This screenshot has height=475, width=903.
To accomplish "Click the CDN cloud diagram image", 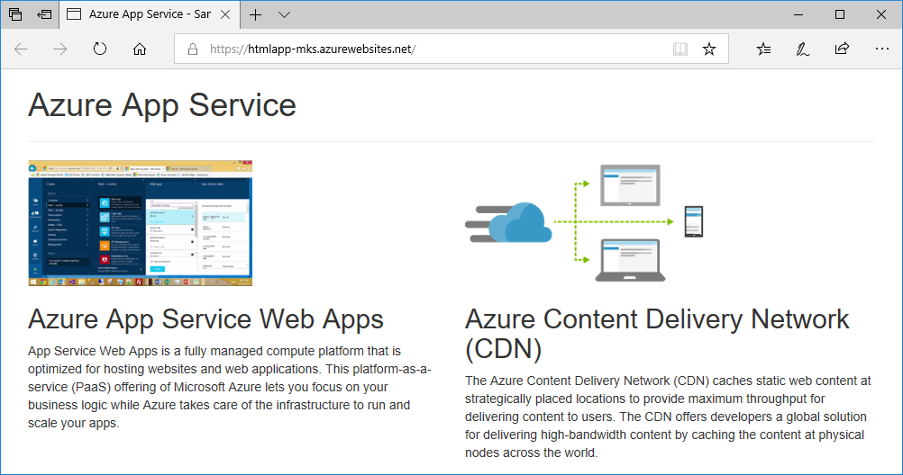I will coord(584,223).
